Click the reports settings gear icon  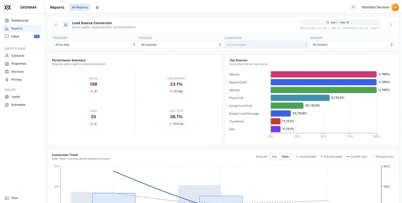click(97, 8)
